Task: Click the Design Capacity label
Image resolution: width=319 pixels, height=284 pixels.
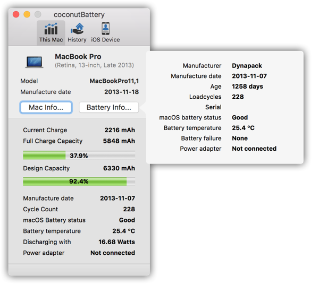Action: click(46, 168)
